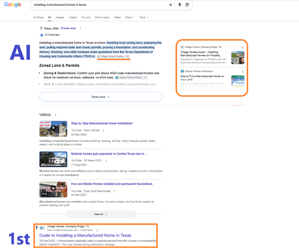Open Modular homes gain popularity video thumbnail
The height and width of the screenshot is (249, 299).
click(53, 159)
